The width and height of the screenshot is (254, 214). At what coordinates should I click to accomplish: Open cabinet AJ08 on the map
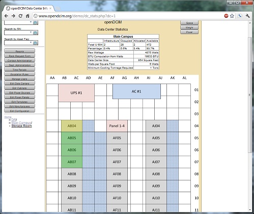point(156,174)
